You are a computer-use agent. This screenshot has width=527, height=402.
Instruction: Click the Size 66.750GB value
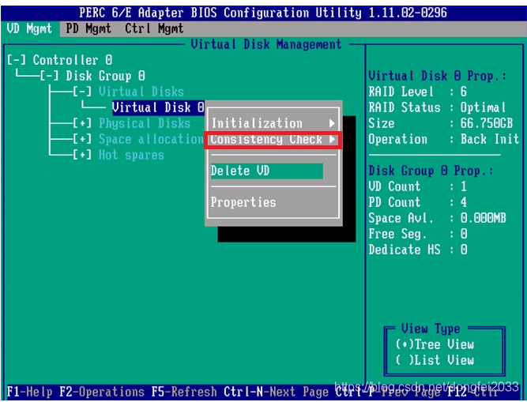point(487,123)
